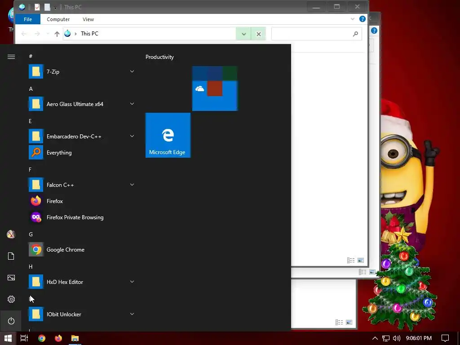Click the Power button in Start menu
This screenshot has width=460, height=345.
pyautogui.click(x=11, y=321)
